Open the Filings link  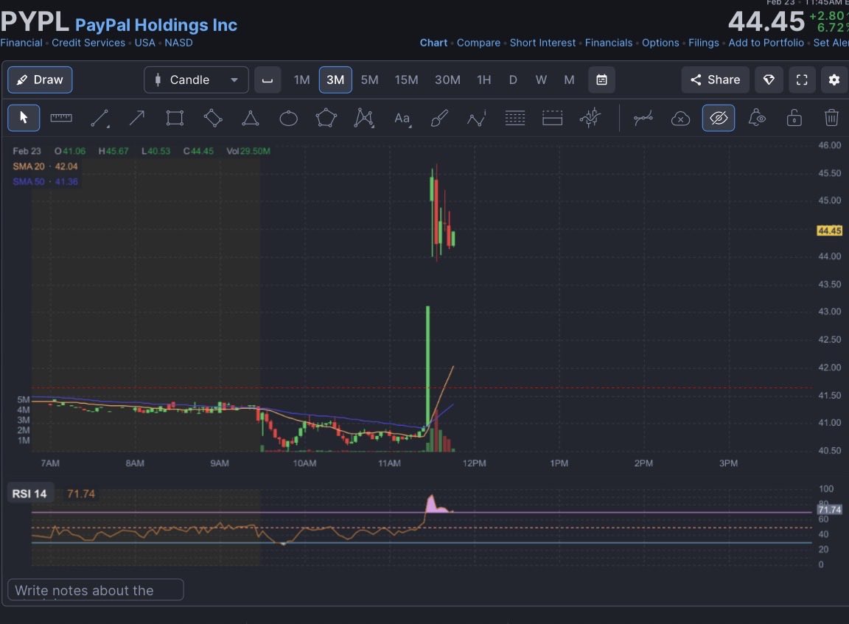point(703,43)
